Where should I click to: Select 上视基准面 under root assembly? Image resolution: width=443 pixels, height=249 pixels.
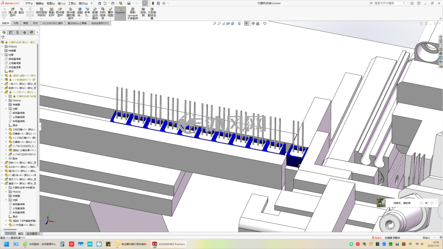point(15,63)
